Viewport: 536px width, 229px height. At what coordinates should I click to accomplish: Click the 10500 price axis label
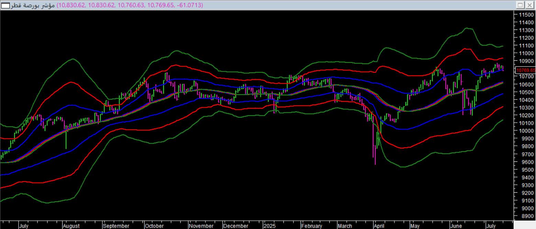[x=526, y=92]
